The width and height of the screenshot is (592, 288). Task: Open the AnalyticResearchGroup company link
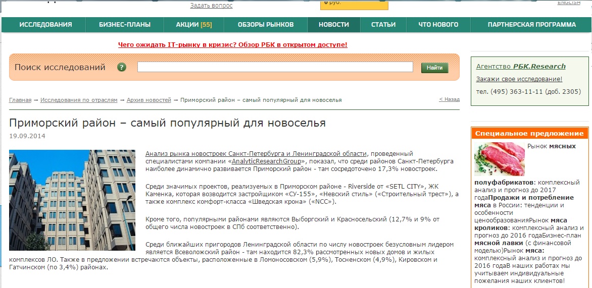click(x=266, y=161)
